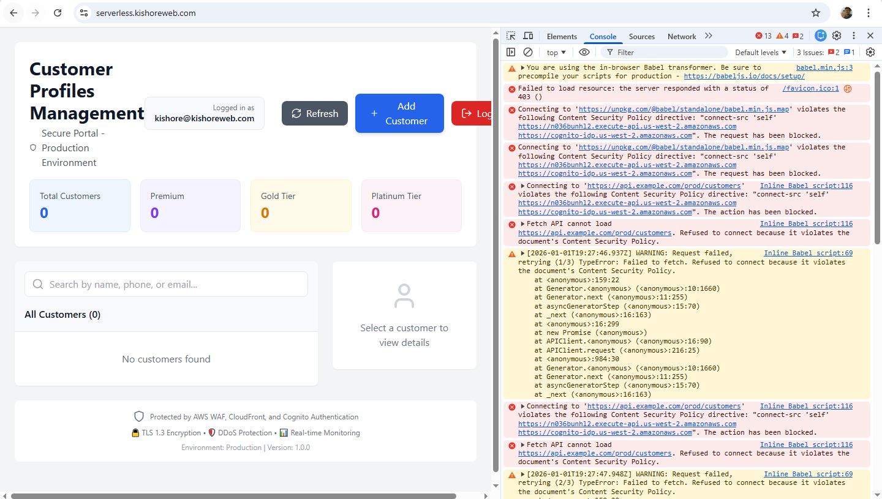Screen dimensions: 882x499
Task: Reload the page in browser toolbar
Action: [58, 13]
